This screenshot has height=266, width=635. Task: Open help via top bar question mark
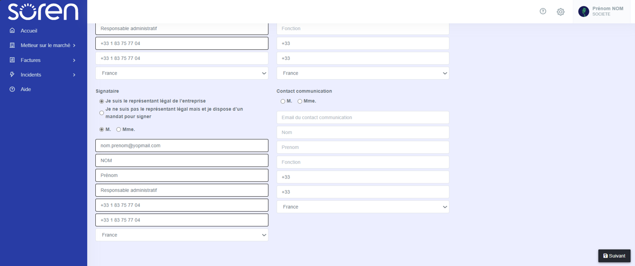543,11
